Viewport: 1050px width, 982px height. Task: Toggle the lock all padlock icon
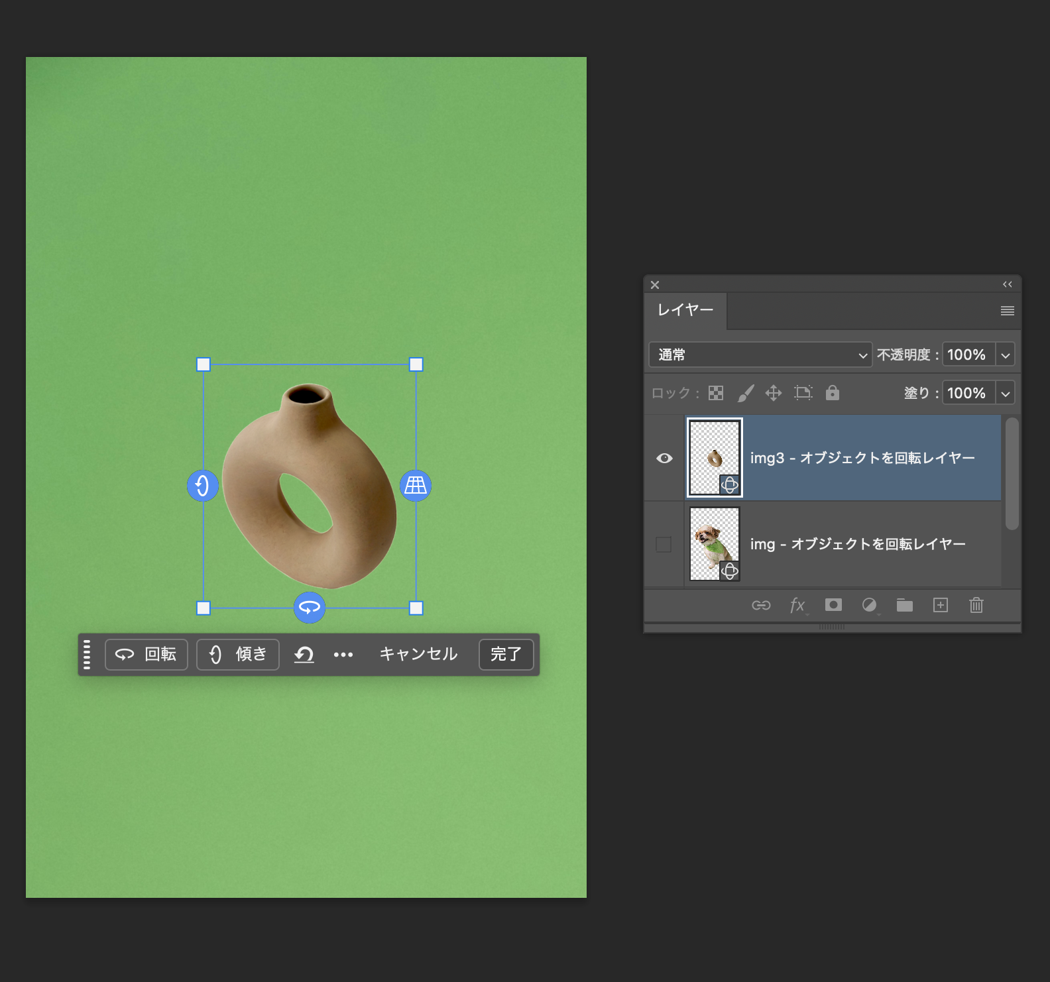tap(833, 393)
